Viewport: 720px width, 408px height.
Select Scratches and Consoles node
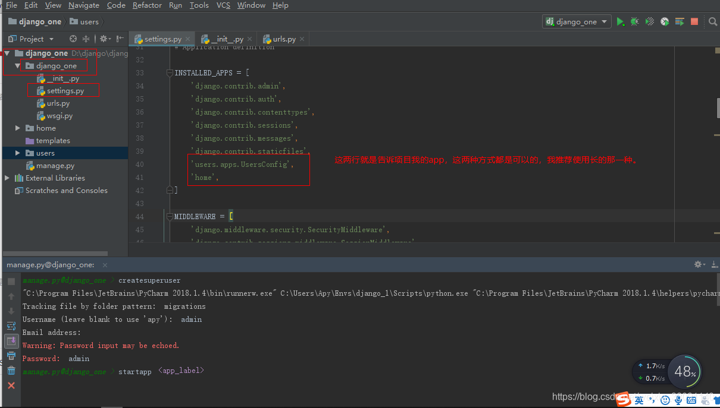(x=67, y=191)
